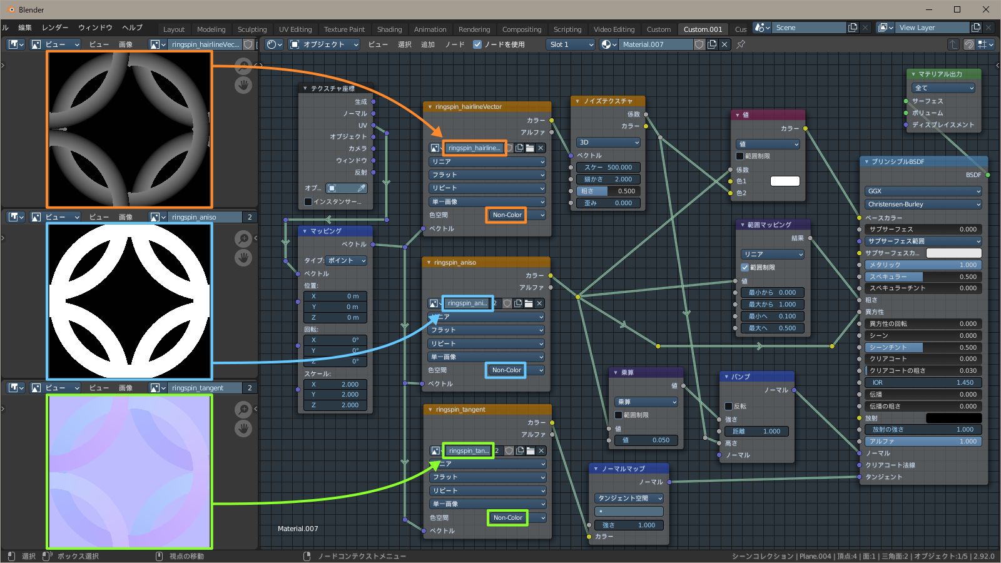Open folder icon in ringspin_aniso node

(x=529, y=303)
